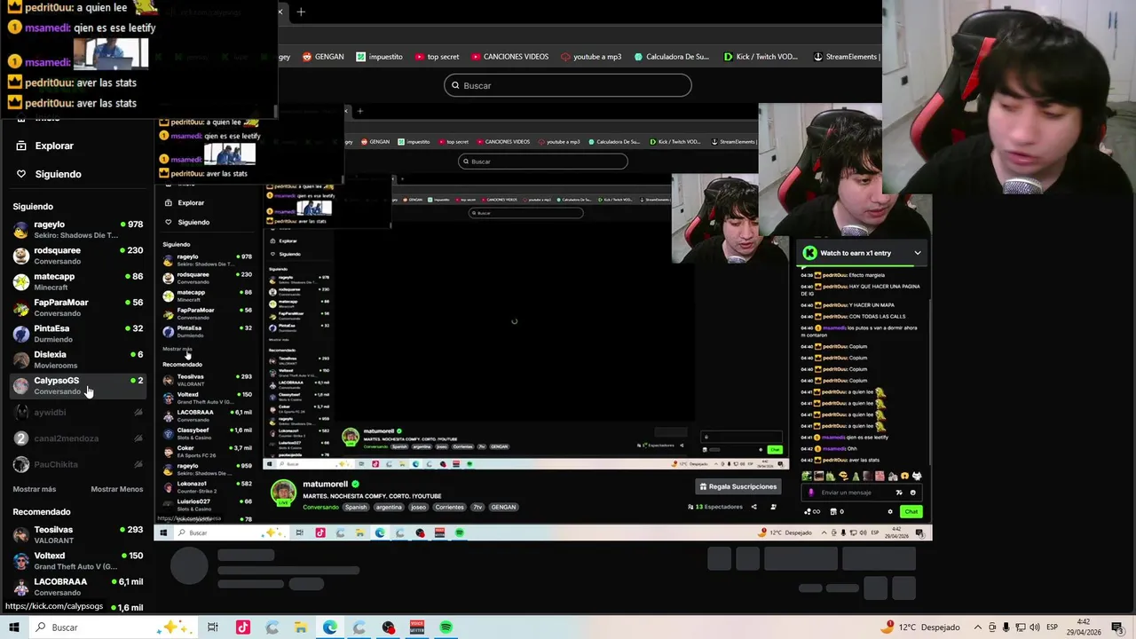Collapse the Watch to earn x1 entry banner
Viewport: 1136px width, 639px height.
[918, 253]
